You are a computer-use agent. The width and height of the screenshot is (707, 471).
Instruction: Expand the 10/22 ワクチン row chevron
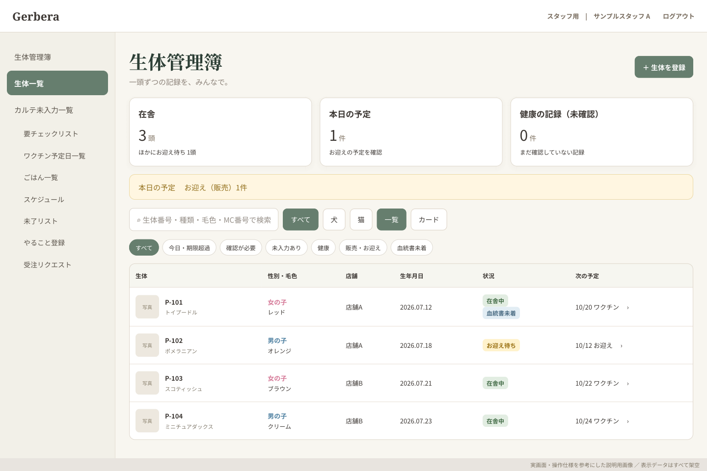(x=628, y=384)
